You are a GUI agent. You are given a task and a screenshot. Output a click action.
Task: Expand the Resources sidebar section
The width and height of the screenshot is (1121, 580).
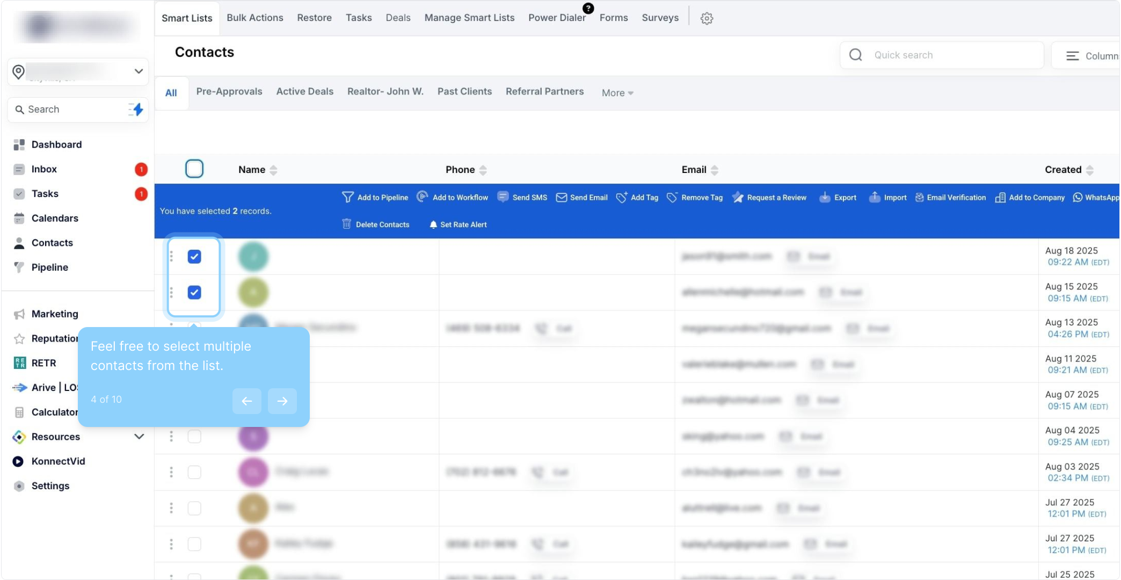pos(139,437)
